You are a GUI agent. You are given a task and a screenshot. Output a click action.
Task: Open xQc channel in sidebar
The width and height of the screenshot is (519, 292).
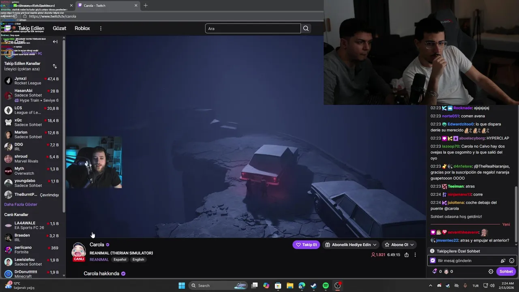pos(32,122)
